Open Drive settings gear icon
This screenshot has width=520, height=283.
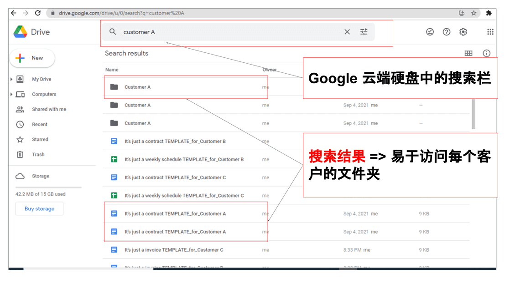[x=463, y=32]
